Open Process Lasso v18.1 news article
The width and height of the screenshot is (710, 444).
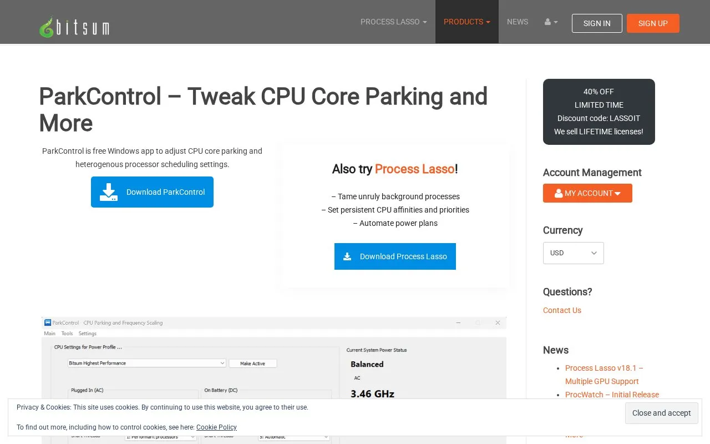click(604, 375)
